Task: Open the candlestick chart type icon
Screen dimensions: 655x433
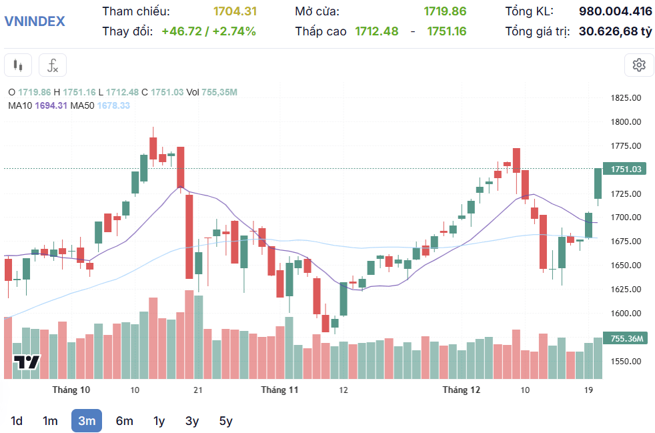Action: coord(18,65)
